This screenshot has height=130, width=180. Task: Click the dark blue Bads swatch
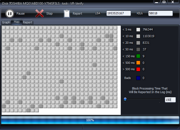coord(138,78)
